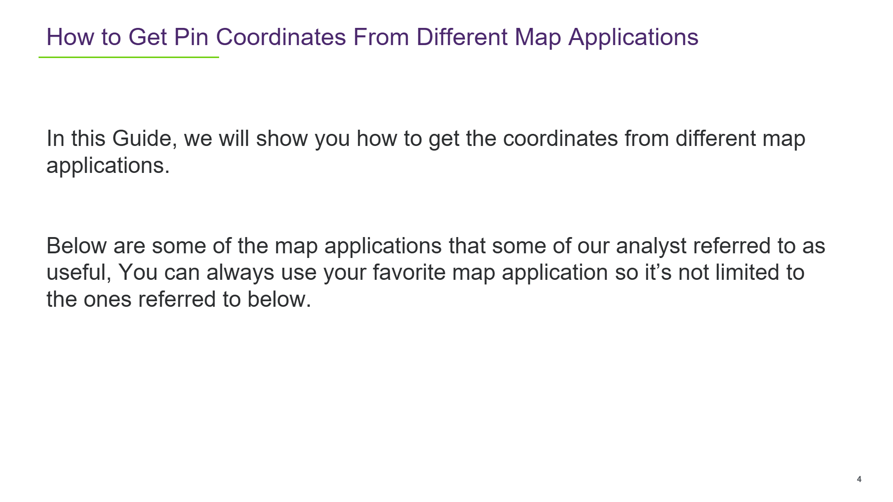Click the paragraph beginning "Below are some"
The image size is (893, 502).
pyautogui.click(x=436, y=272)
